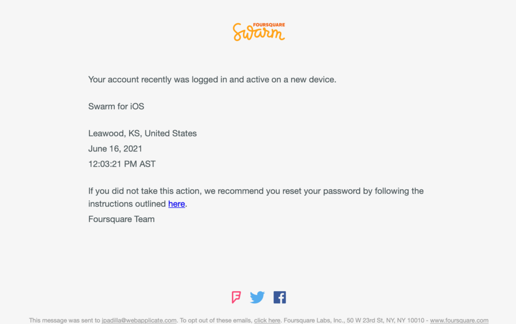Click the 'instructions outlined' text before the link
The image size is (516, 324).
click(x=127, y=204)
